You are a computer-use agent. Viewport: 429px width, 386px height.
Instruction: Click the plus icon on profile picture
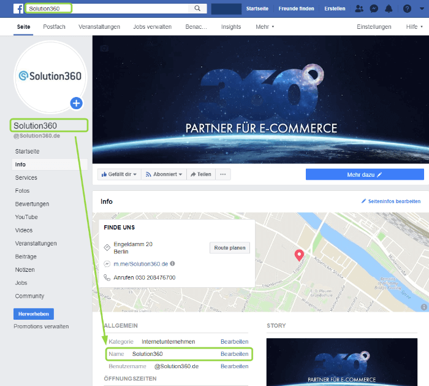(77, 103)
